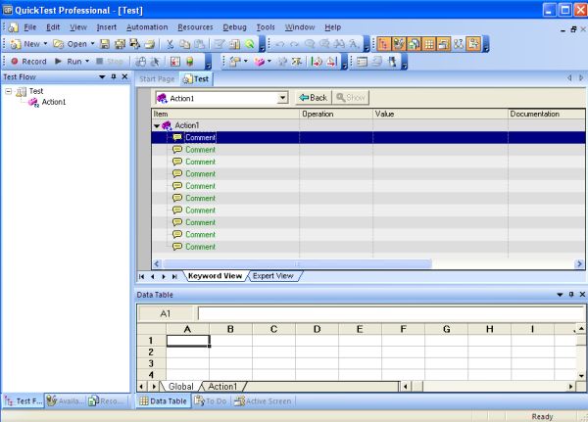Toggle the Available Keywords pane icon
The width and height of the screenshot is (588, 422).
398,44
